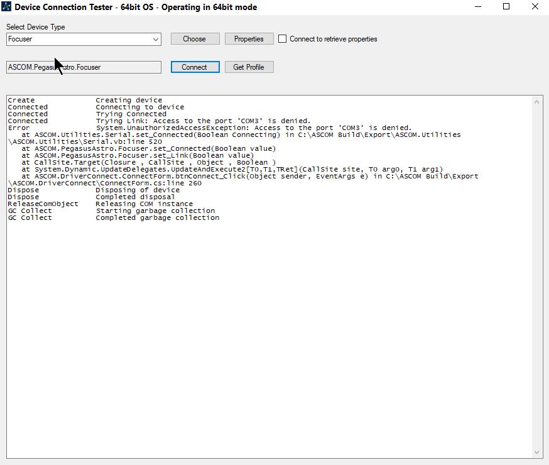Click the System.UnauthorizedAccessException error line
The height and width of the screenshot is (465, 549).
[x=254, y=128]
